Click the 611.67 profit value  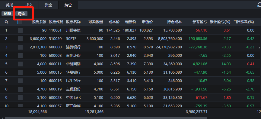click(202, 98)
